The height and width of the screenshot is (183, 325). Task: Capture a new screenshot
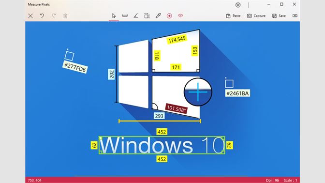tap(256, 16)
